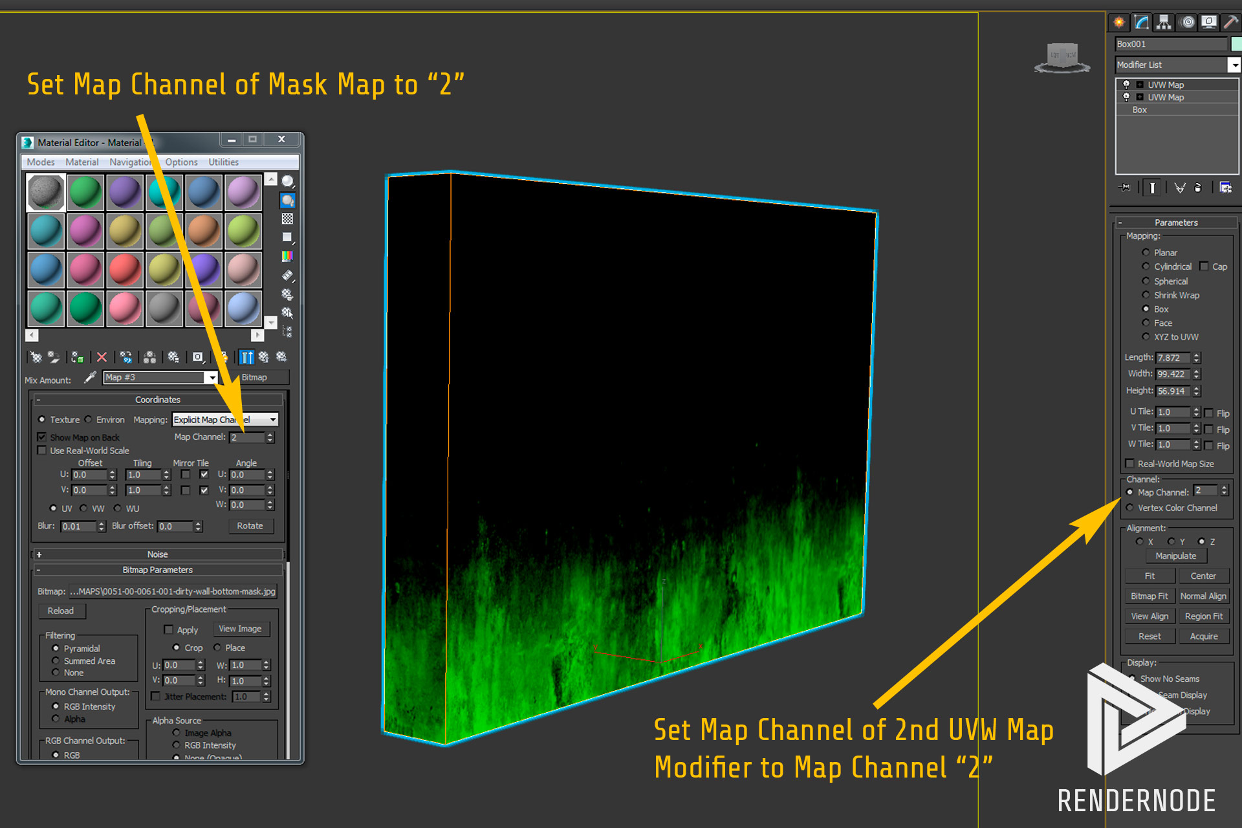Click the Bitmap Fit button

(x=1149, y=596)
